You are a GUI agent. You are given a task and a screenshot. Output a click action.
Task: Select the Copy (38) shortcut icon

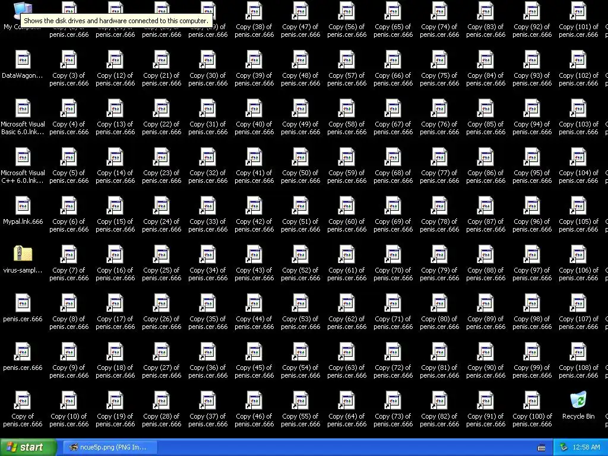254,11
